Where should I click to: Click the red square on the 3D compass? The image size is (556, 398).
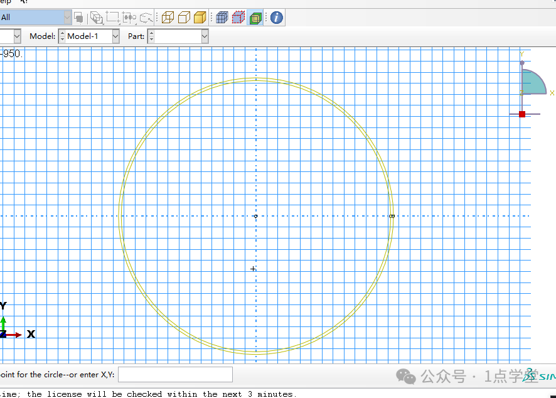(x=522, y=114)
